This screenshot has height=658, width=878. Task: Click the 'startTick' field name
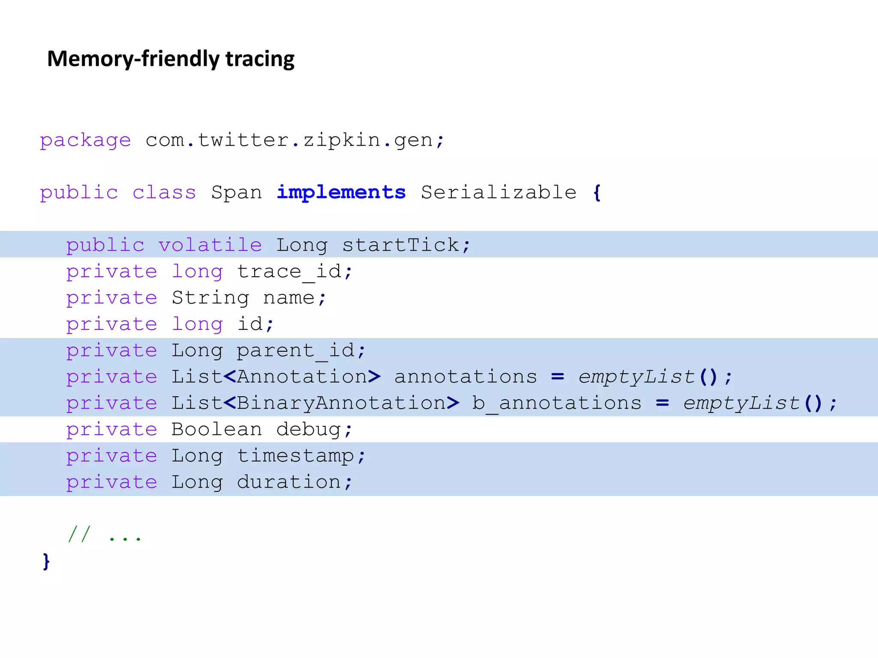point(401,245)
